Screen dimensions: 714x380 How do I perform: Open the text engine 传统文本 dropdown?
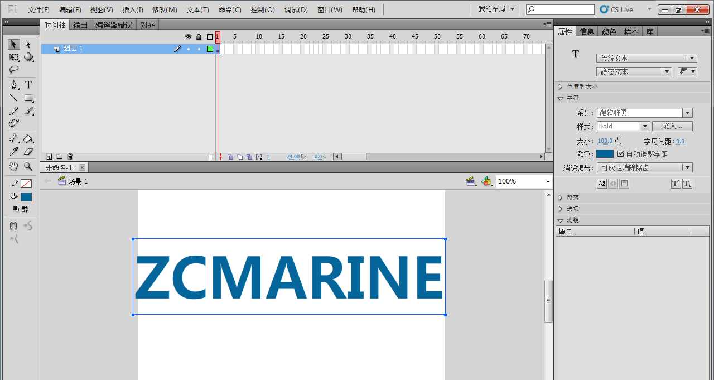(647, 58)
